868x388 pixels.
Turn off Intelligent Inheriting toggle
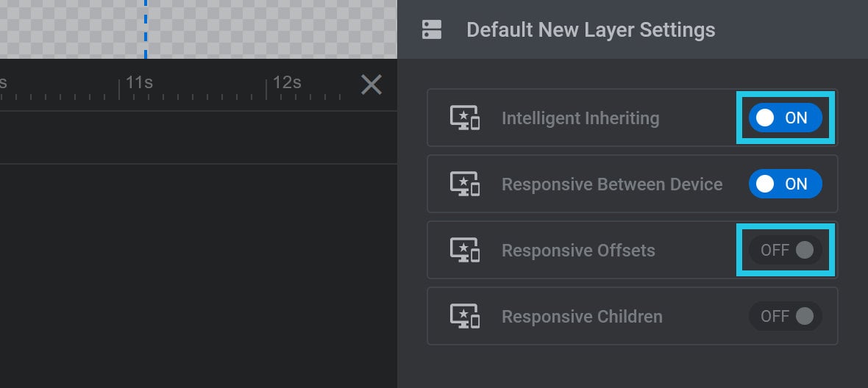click(785, 118)
